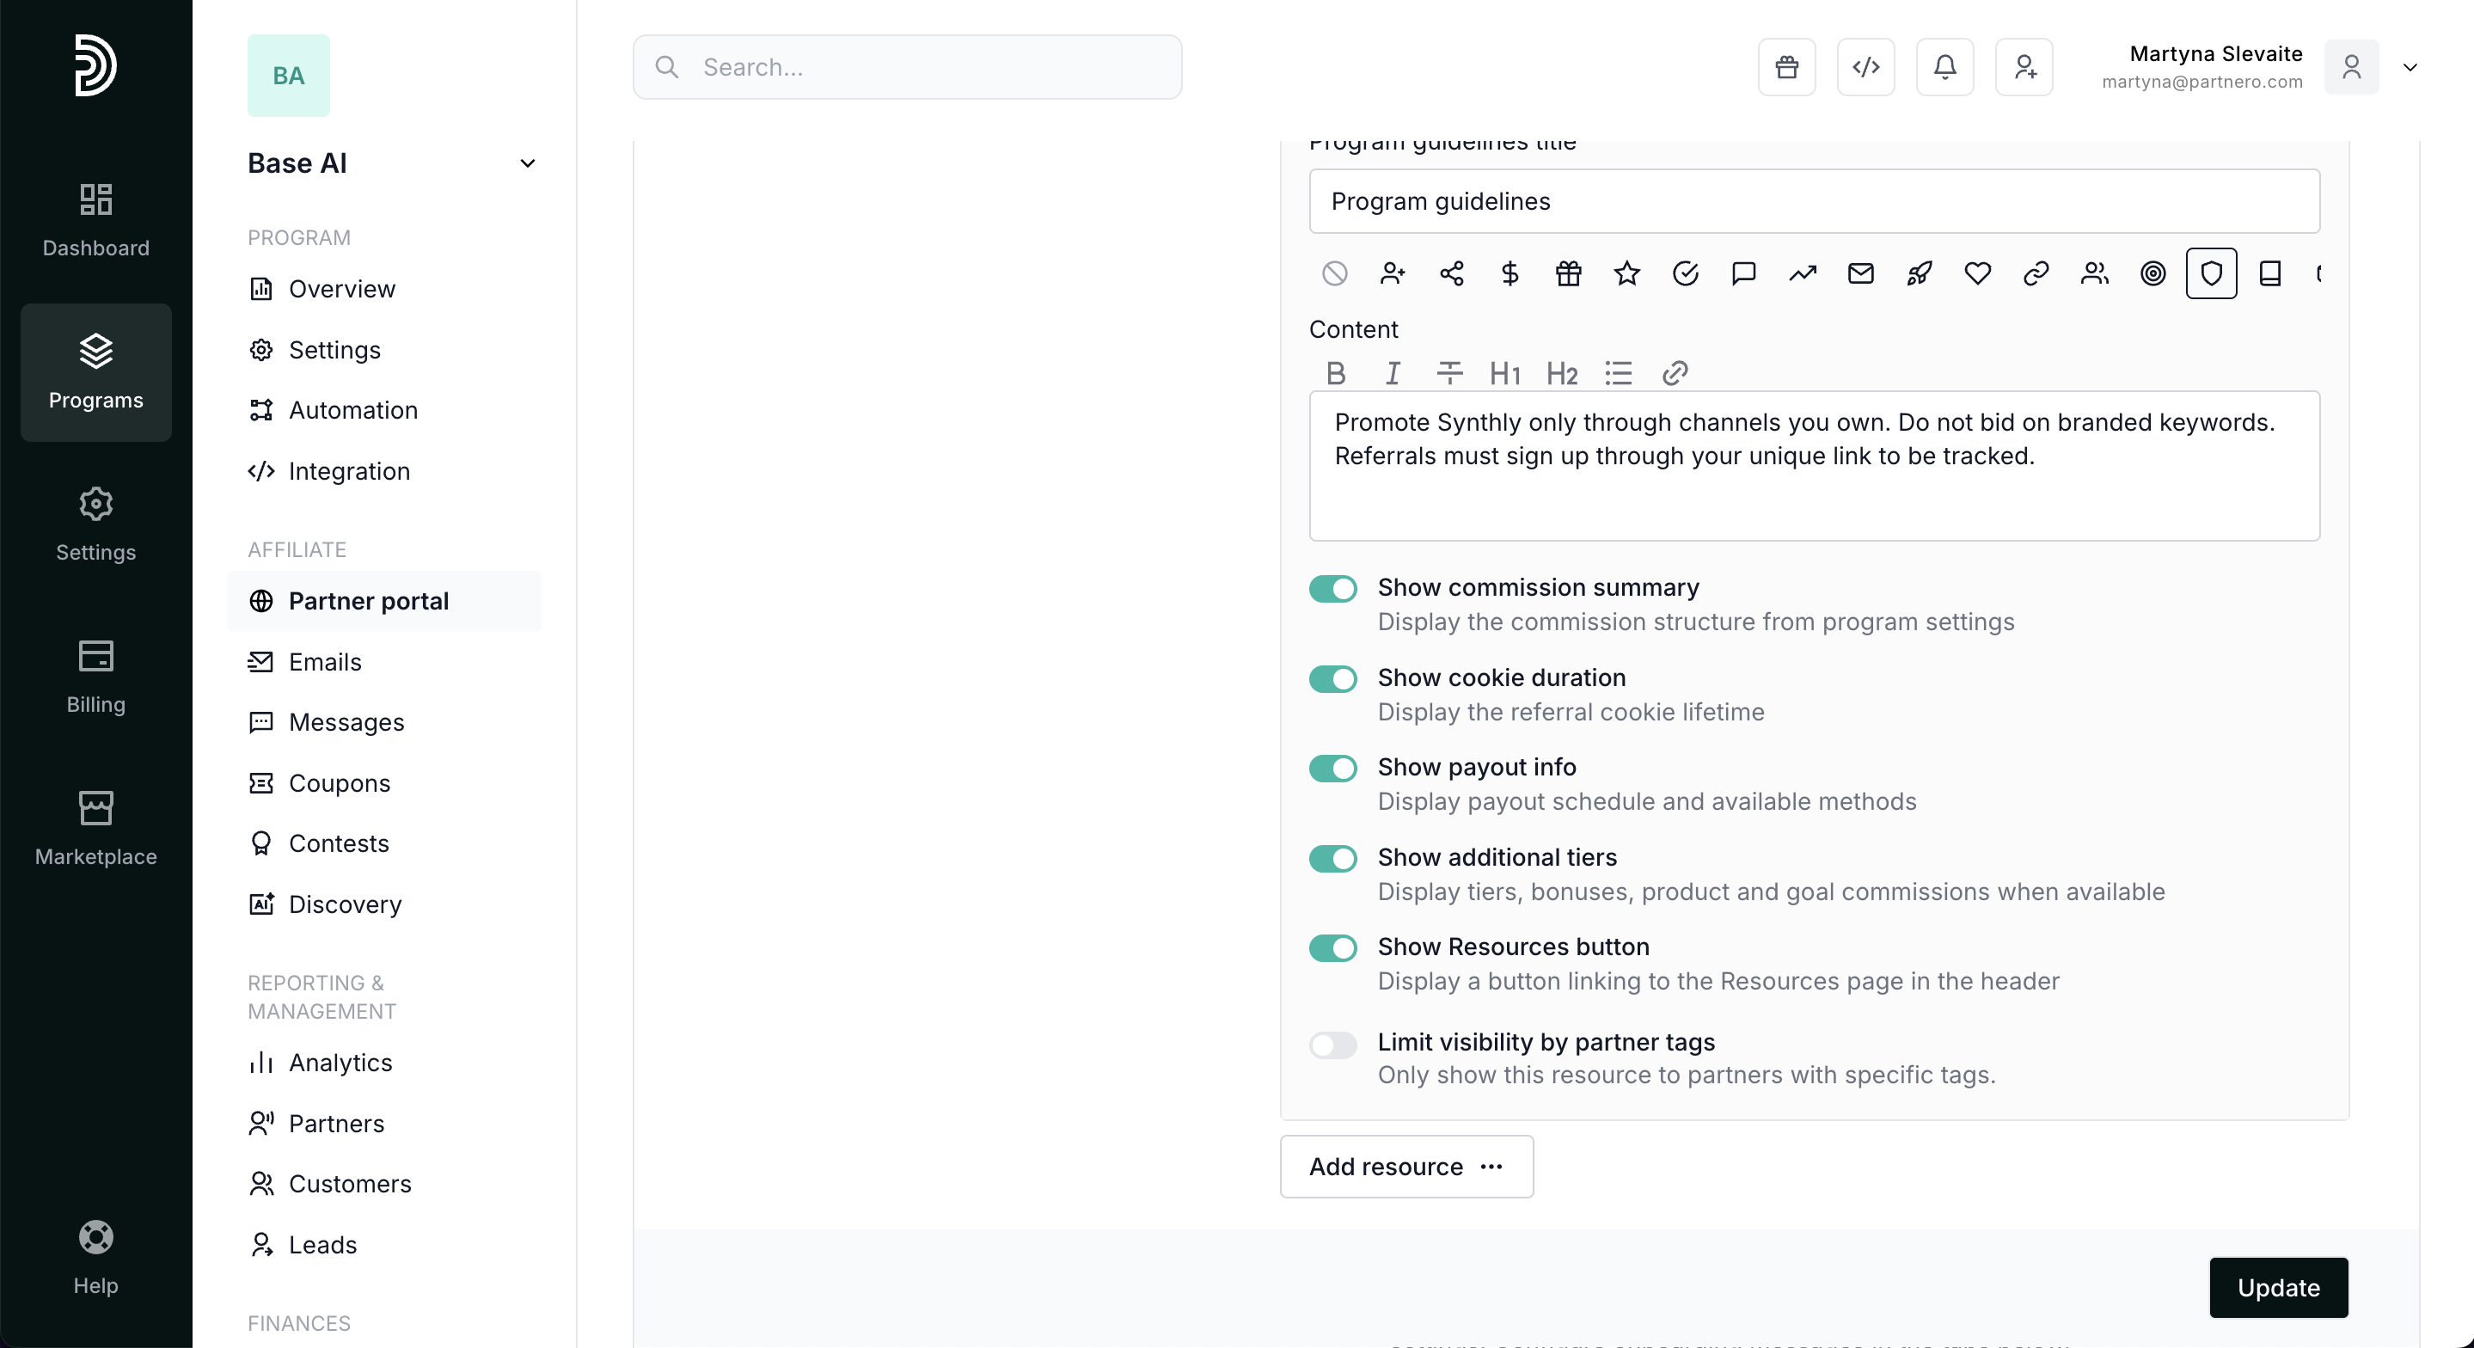
Task: Click the Update button
Action: click(2278, 1288)
